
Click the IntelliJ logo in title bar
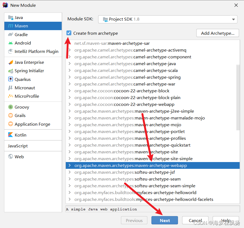pos(5,5)
